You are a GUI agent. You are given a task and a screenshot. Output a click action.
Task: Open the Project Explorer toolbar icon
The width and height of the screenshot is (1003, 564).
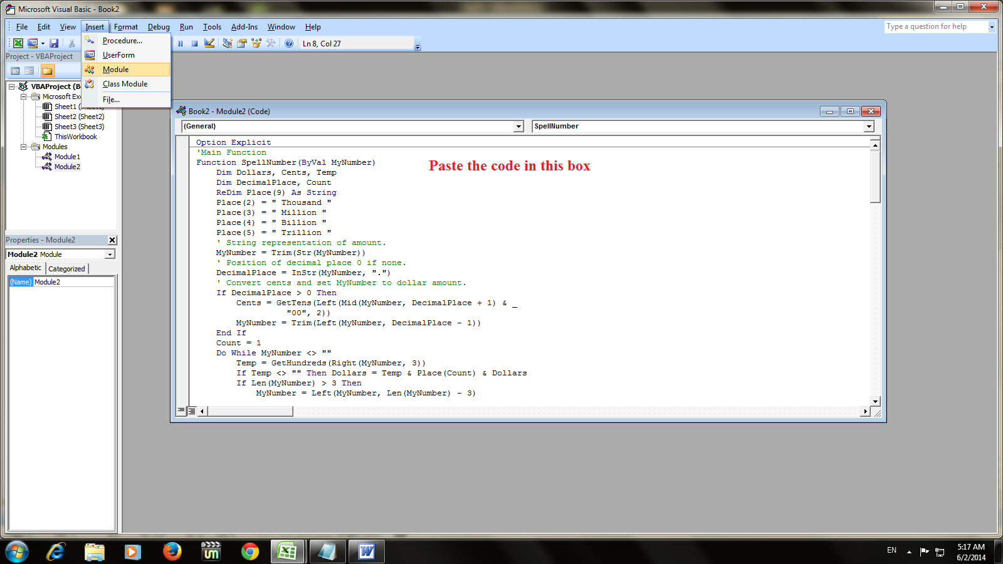227,43
